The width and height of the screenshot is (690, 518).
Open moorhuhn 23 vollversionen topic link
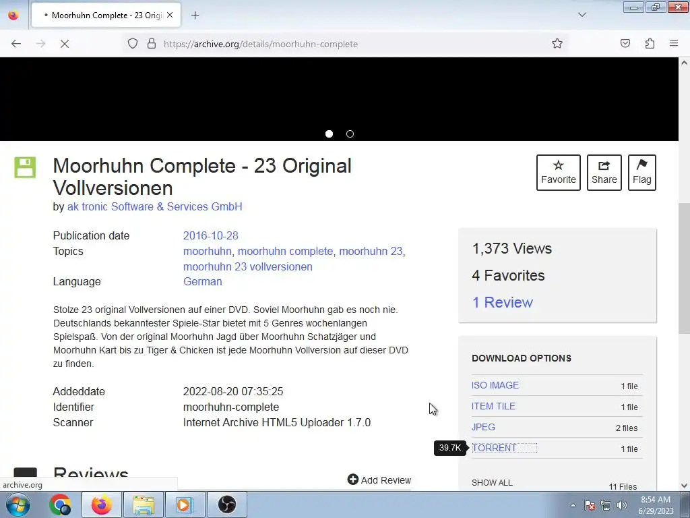pos(248,266)
